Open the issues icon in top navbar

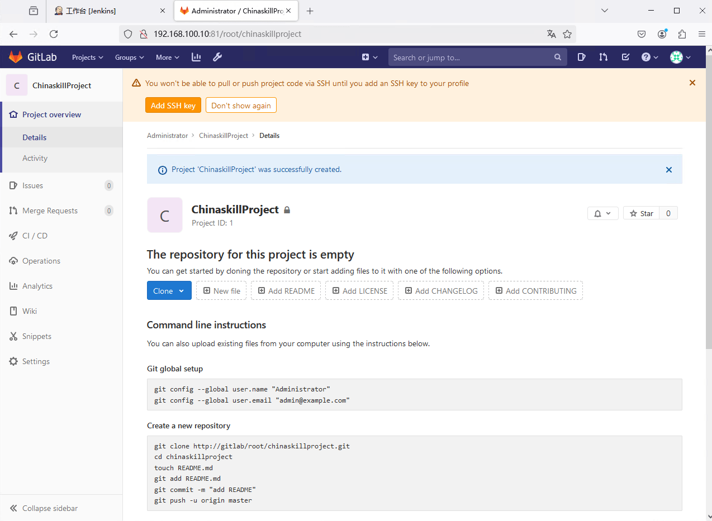(x=581, y=57)
